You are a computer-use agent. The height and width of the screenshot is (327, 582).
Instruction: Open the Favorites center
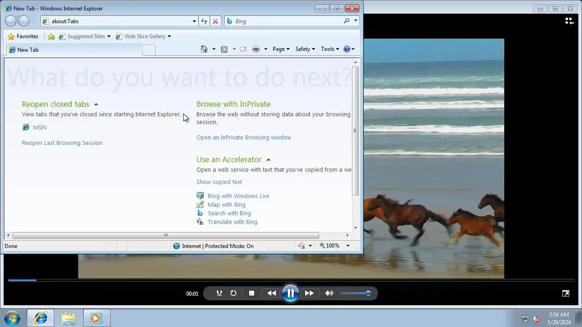pos(23,36)
